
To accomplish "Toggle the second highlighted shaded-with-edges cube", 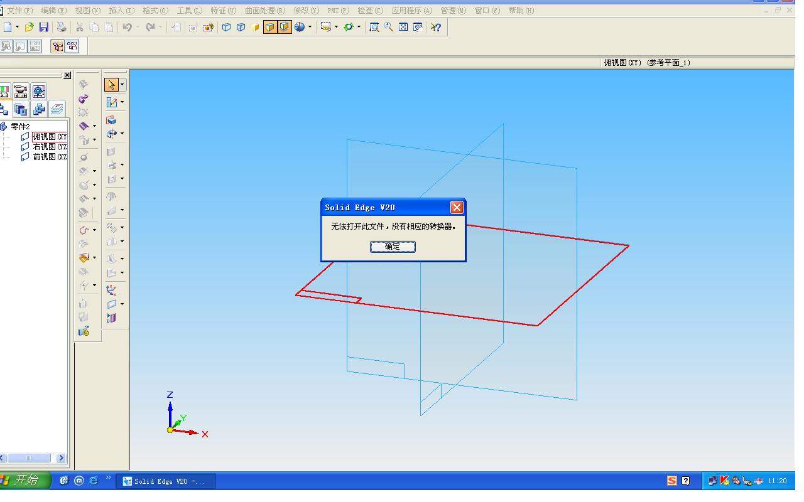I will point(285,27).
